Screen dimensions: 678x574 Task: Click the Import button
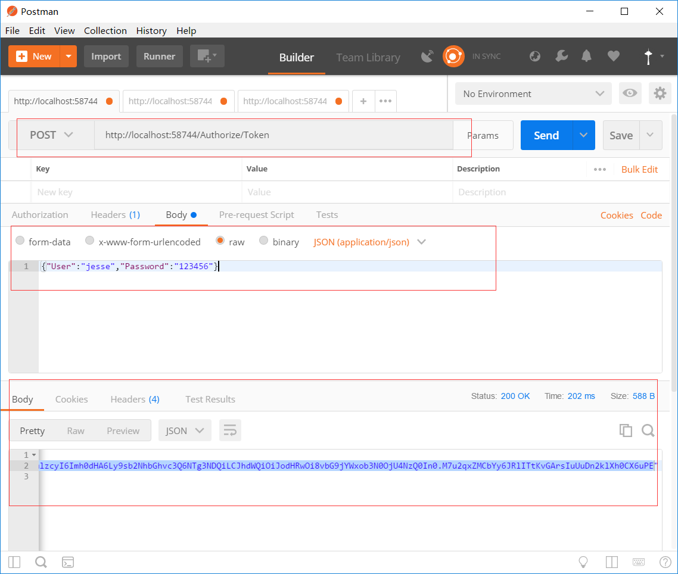(x=106, y=56)
